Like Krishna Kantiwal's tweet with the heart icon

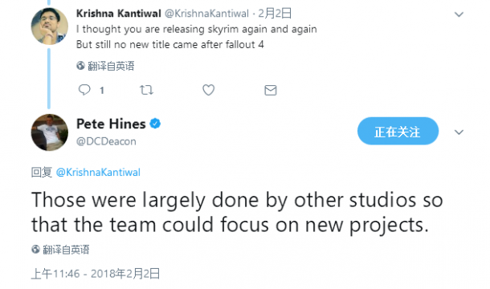coord(208,90)
